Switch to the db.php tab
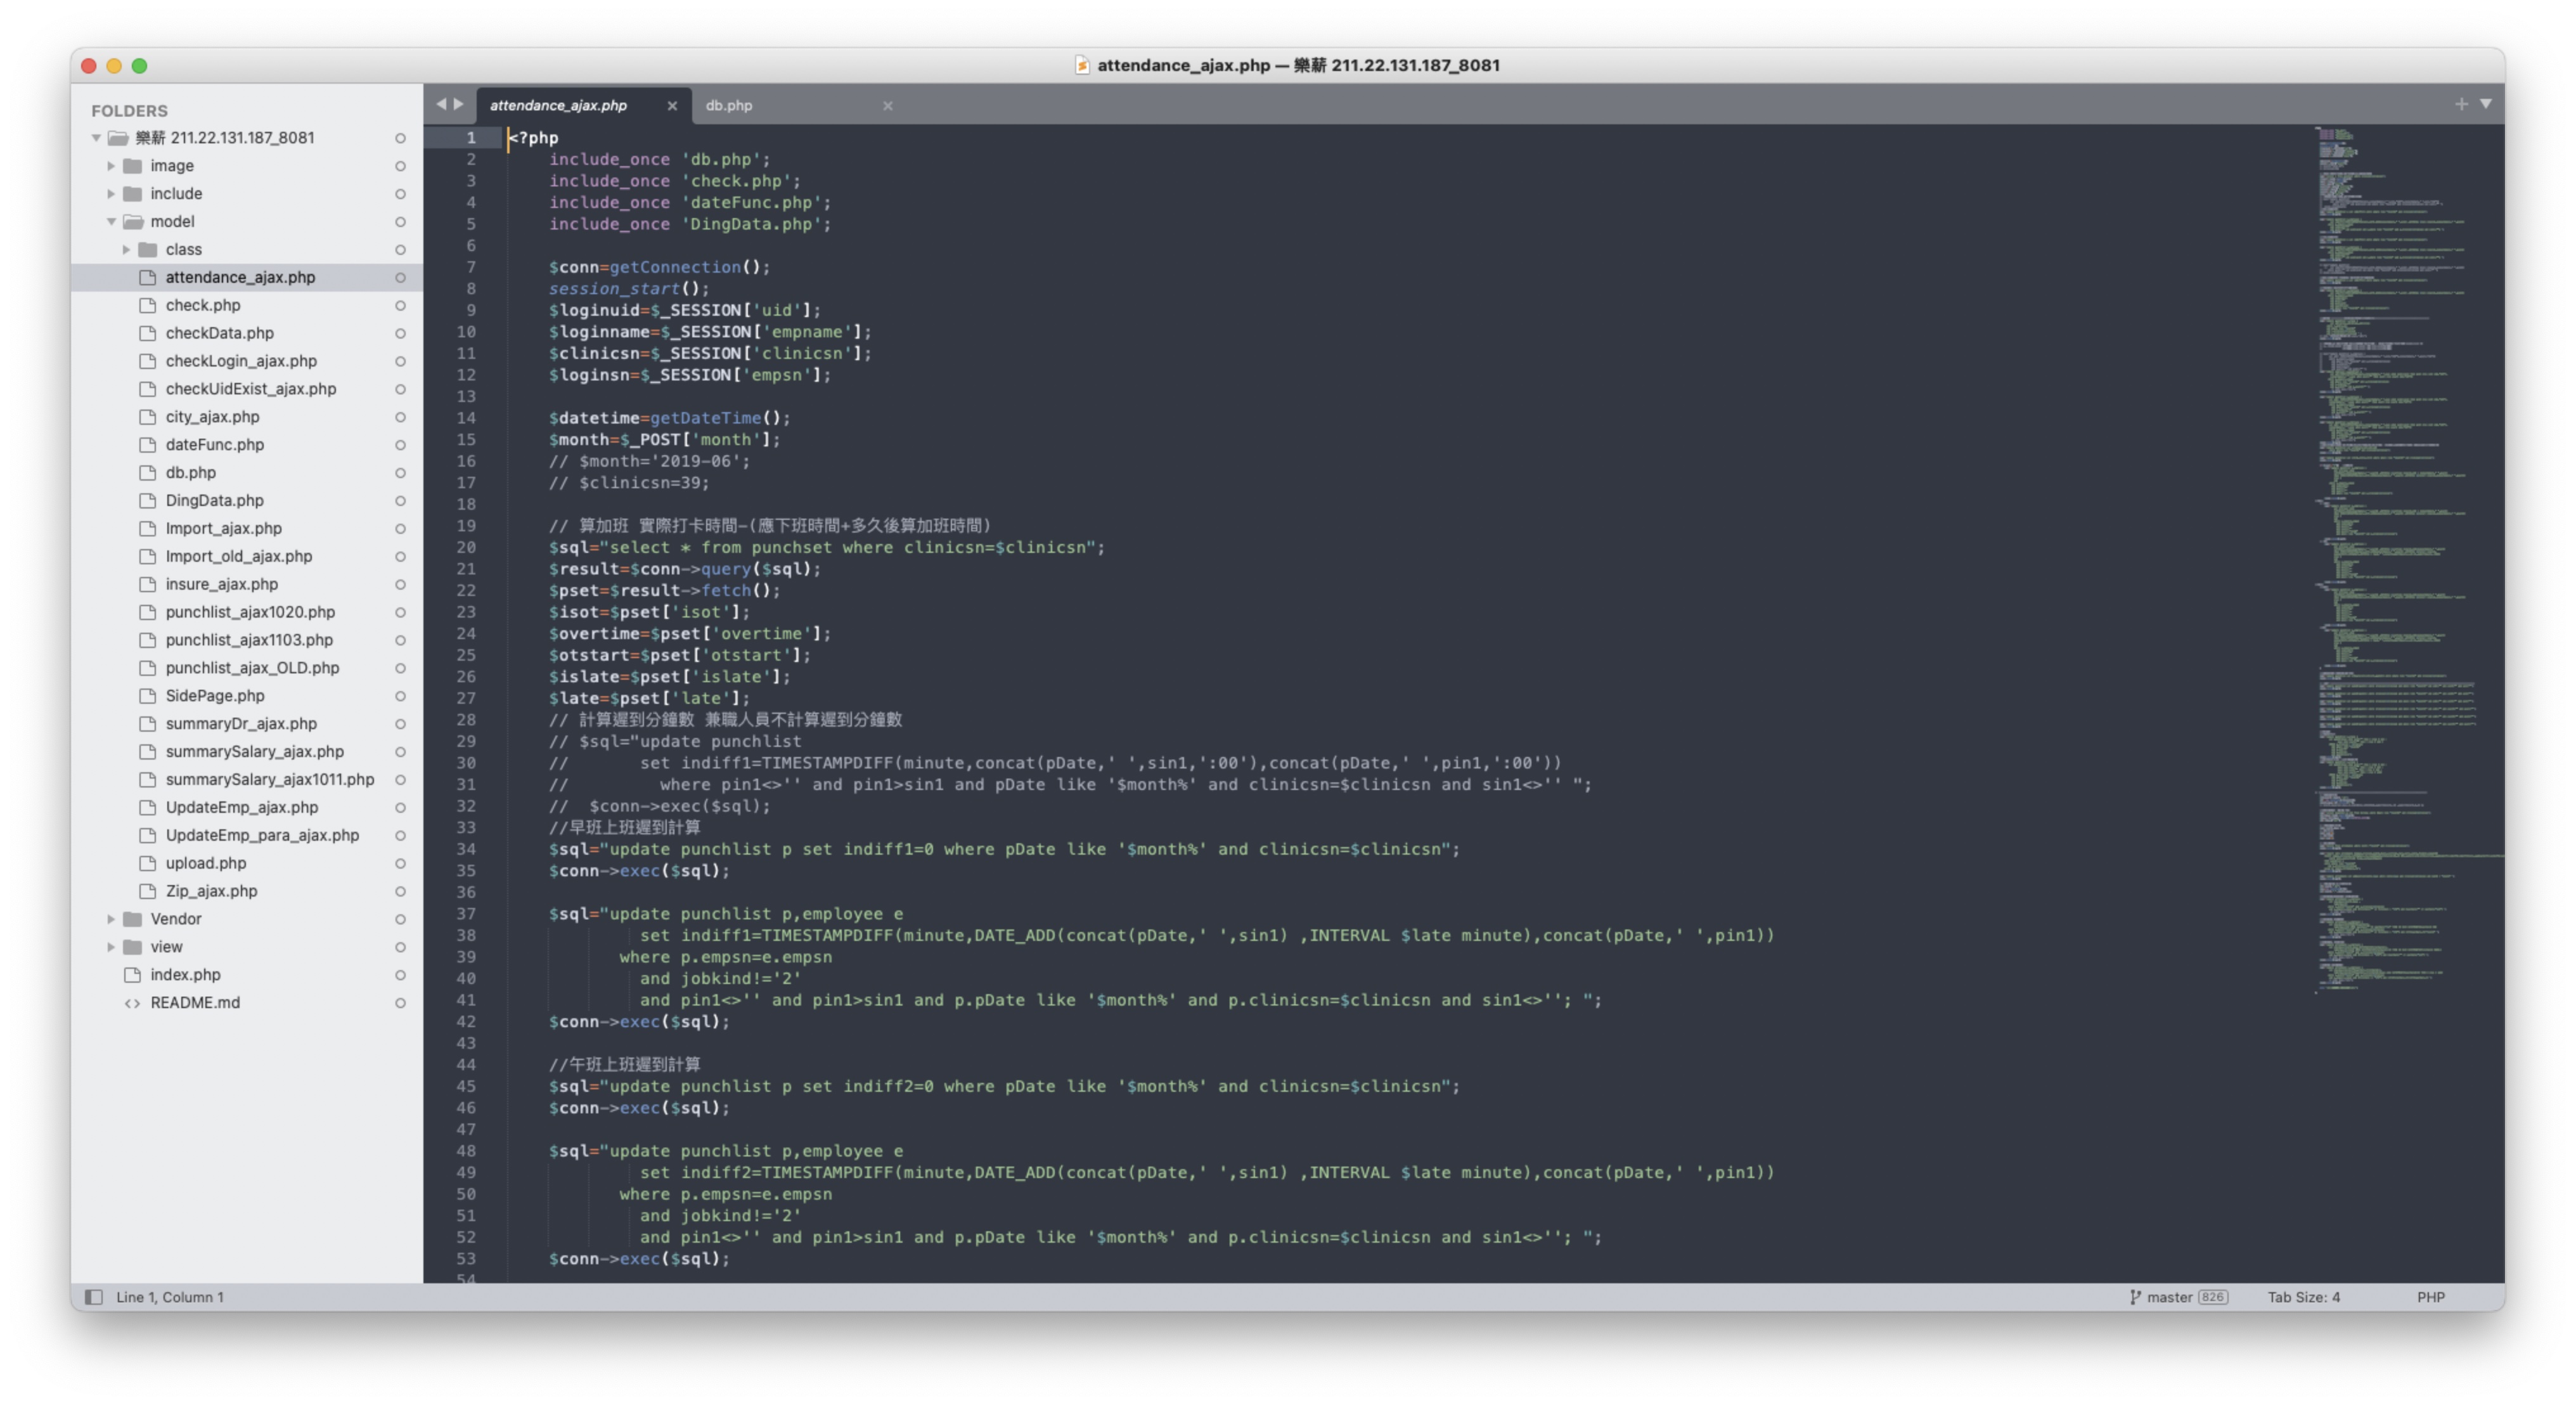Image resolution: width=2576 pixels, height=1405 pixels. (729, 105)
